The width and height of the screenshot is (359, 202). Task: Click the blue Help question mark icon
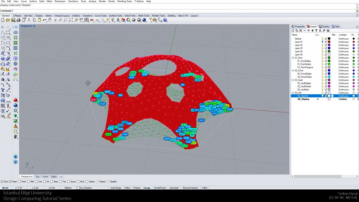coord(165,20)
